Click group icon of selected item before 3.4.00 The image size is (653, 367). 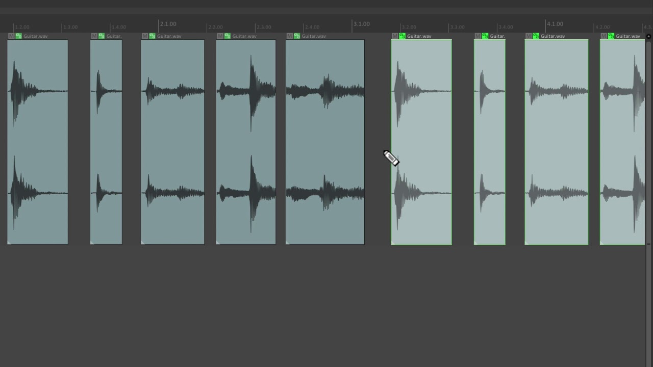click(485, 36)
